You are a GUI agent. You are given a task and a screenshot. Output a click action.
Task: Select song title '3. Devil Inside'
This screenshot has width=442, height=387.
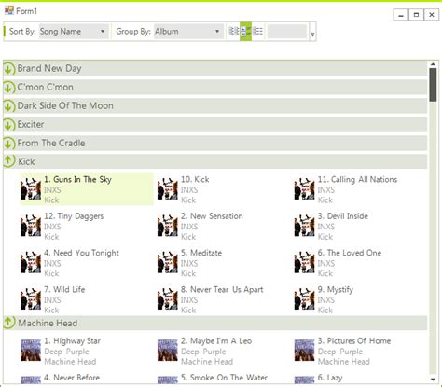coord(343,216)
